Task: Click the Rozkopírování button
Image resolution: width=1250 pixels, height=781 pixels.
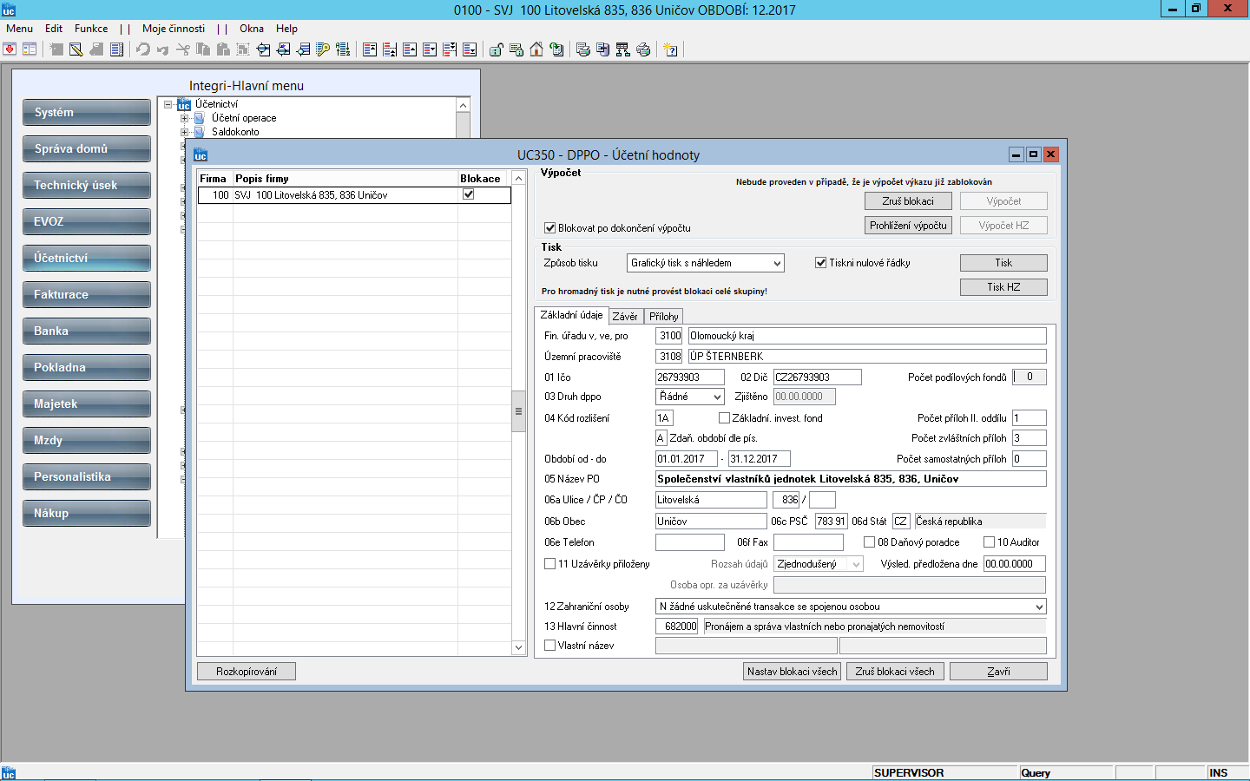Action: coord(247,672)
